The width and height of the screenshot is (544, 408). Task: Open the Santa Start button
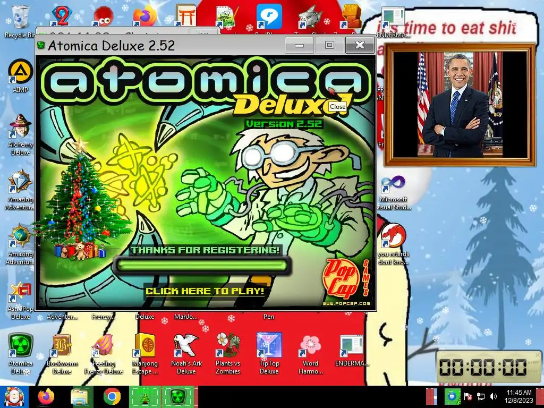tap(14, 397)
